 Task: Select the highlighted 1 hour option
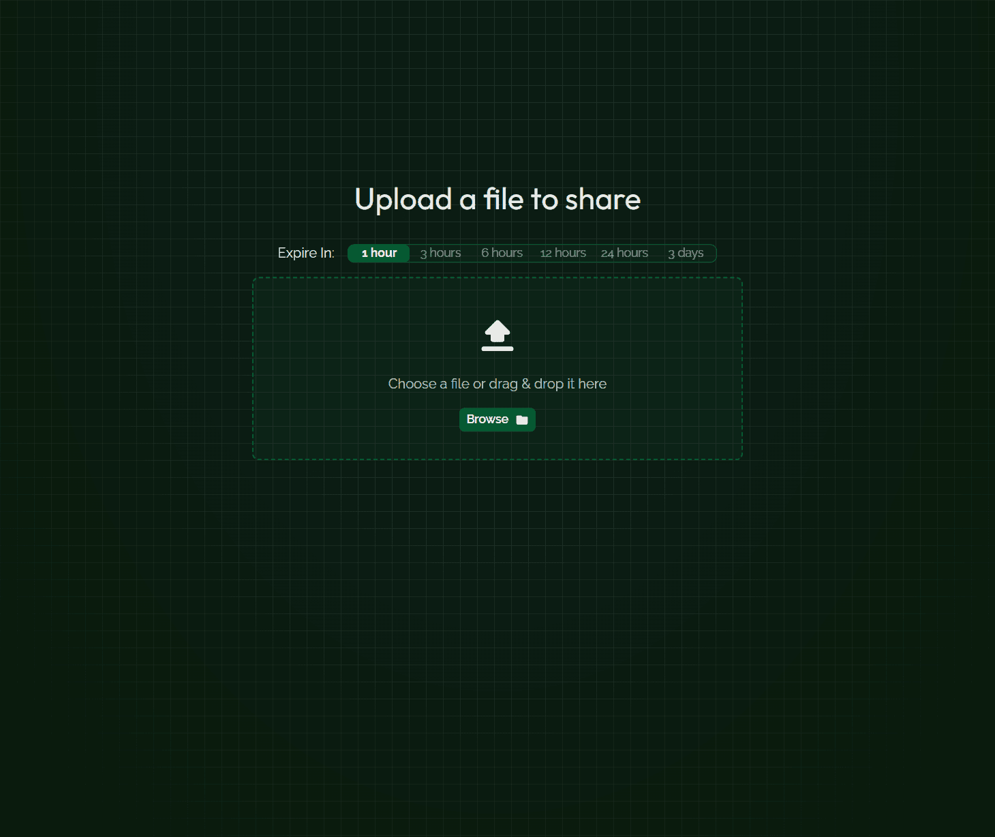pos(379,253)
